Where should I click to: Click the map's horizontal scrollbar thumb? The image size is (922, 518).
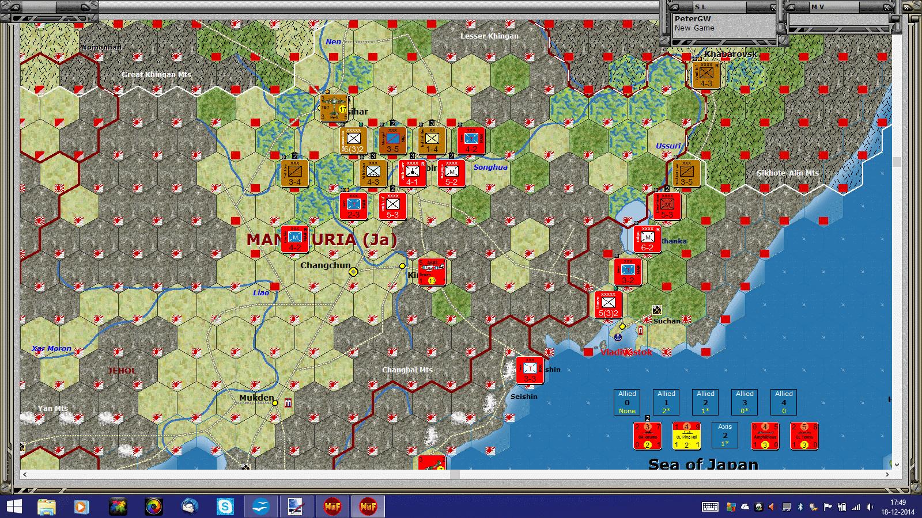(x=455, y=474)
